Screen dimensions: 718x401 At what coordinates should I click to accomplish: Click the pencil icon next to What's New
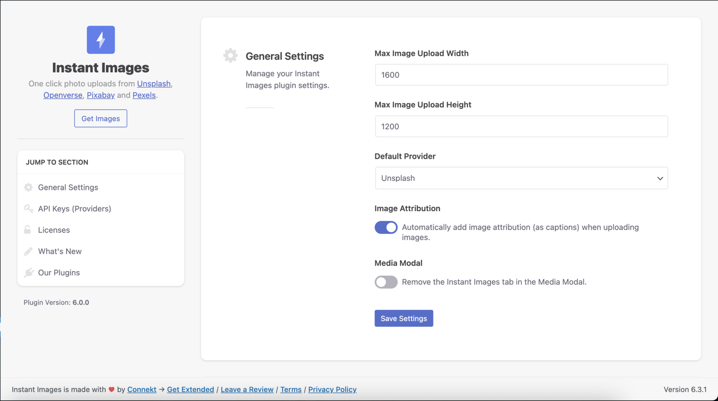[28, 251]
